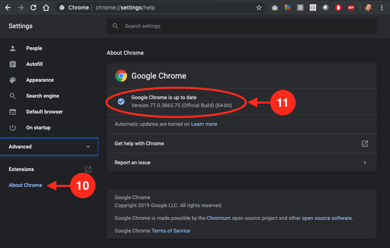Open the Chrome three-dot menu
390x248 pixels.
point(382,8)
